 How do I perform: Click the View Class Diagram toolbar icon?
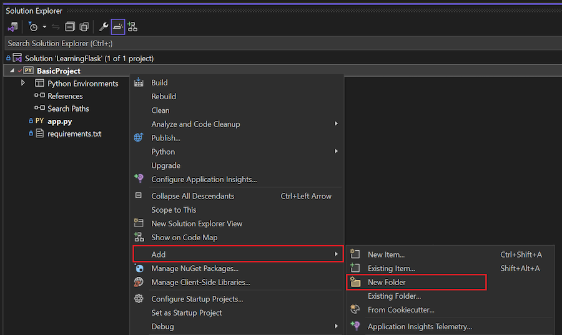132,27
